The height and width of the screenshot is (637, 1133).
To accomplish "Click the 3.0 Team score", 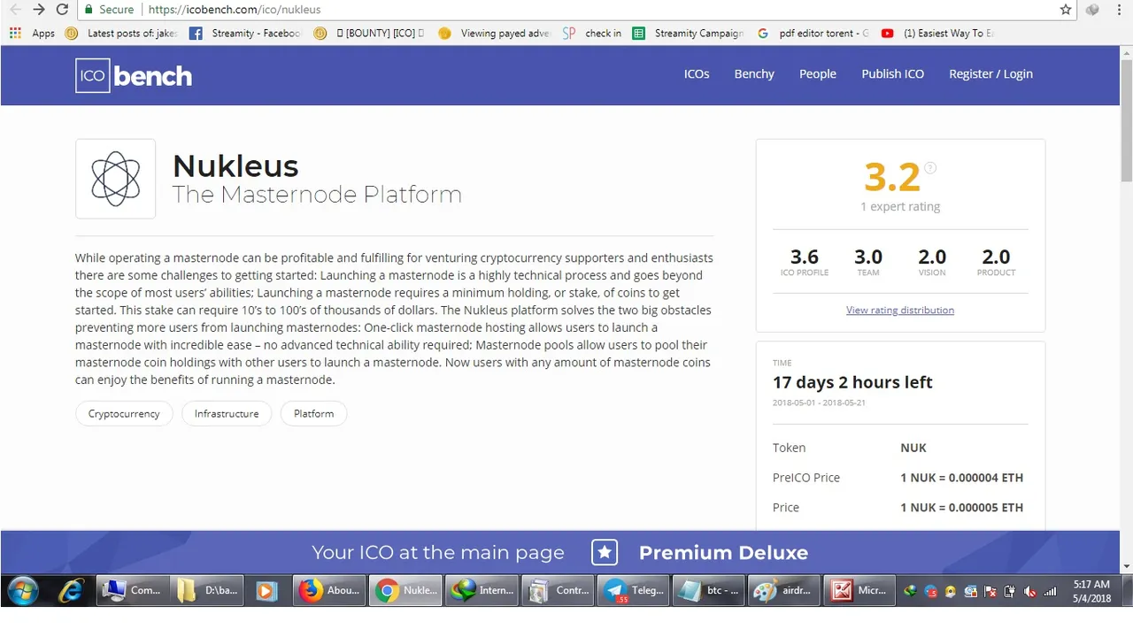I will tap(868, 257).
